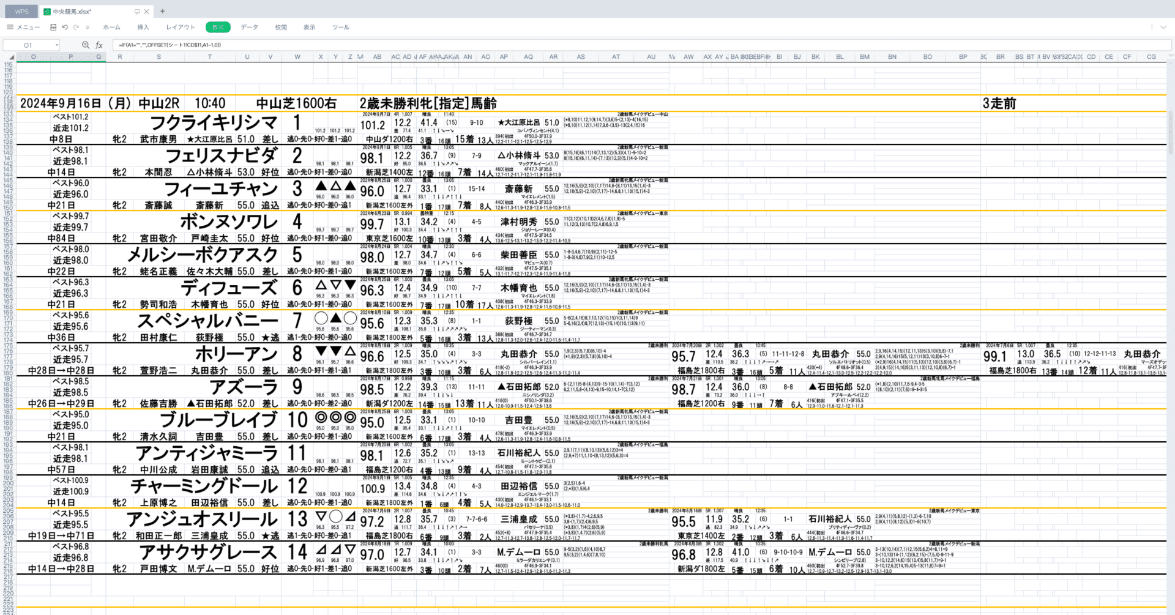
Task: Open the 表示 tab
Action: [x=310, y=28]
